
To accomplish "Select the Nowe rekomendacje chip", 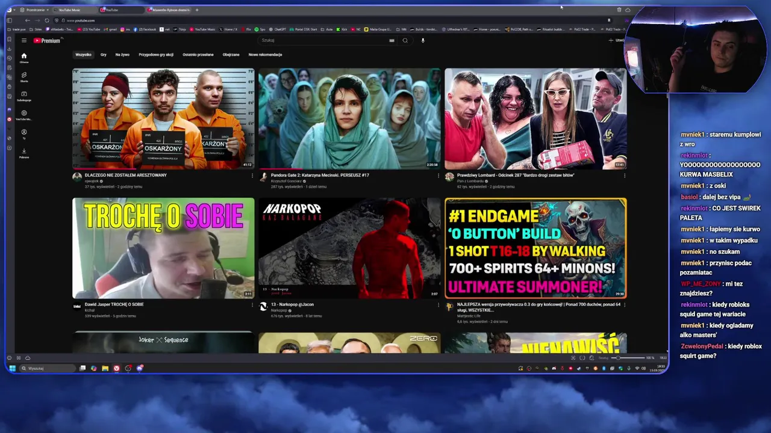I will click(265, 55).
